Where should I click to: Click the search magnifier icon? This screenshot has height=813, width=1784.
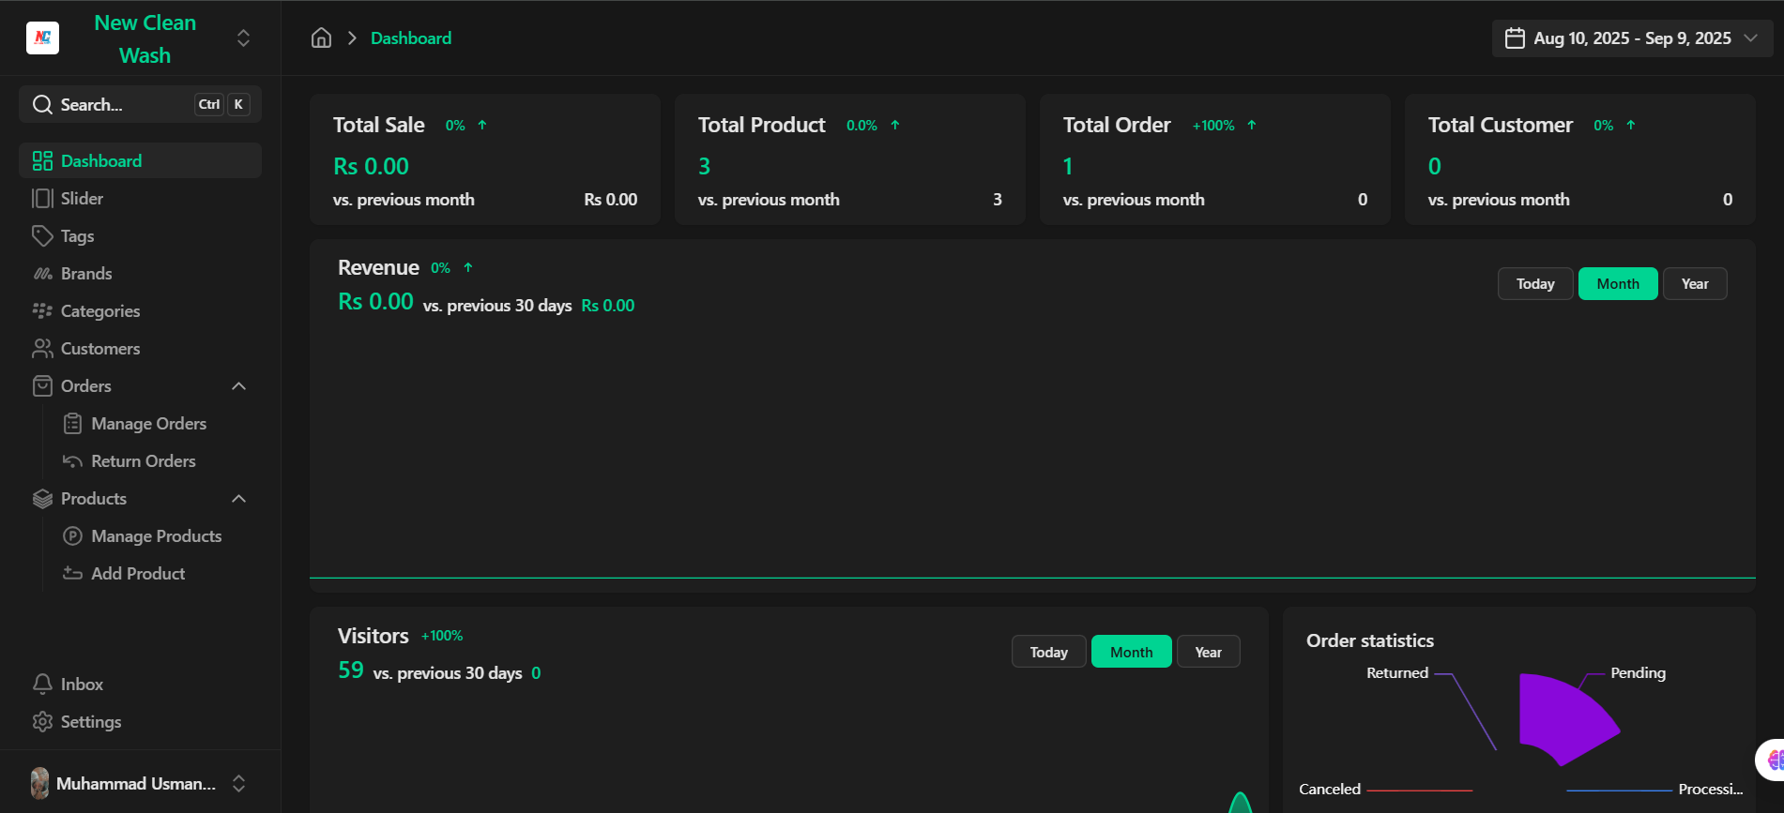42,104
